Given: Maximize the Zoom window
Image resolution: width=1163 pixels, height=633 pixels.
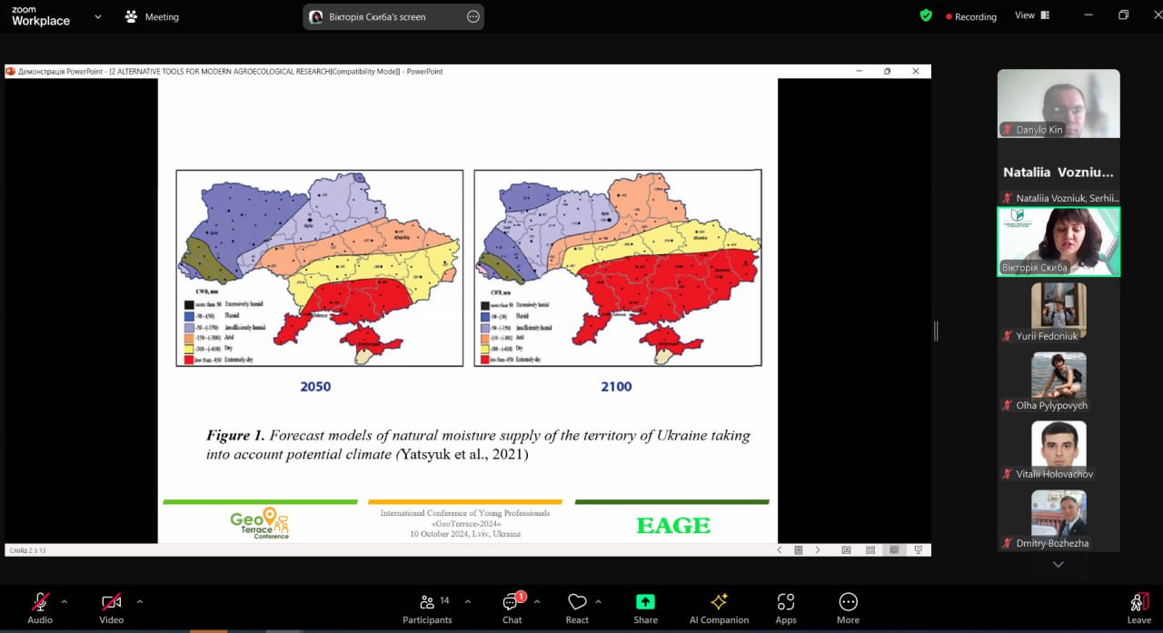Looking at the screenshot, I should [x=1123, y=15].
